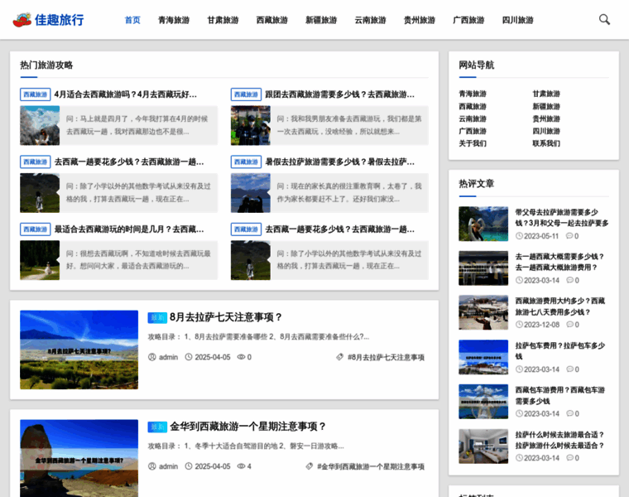Open hot article 西藏包车游费用？
Image resolution: width=629 pixels, height=497 pixels.
coord(560,395)
